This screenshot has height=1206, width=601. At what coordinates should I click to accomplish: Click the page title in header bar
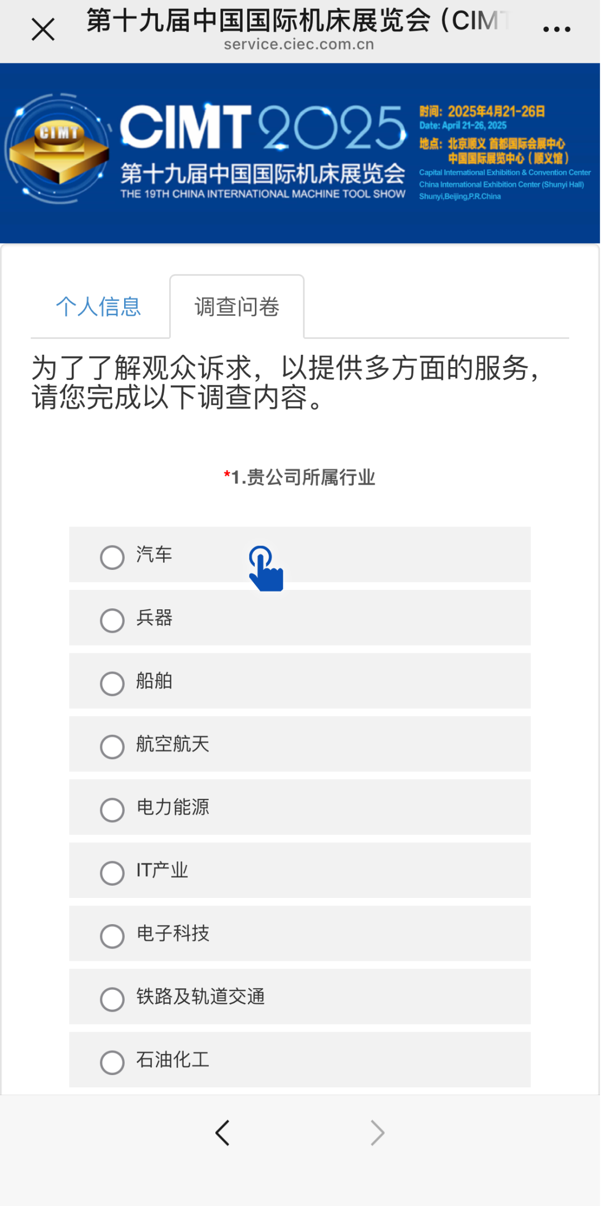pos(298,21)
